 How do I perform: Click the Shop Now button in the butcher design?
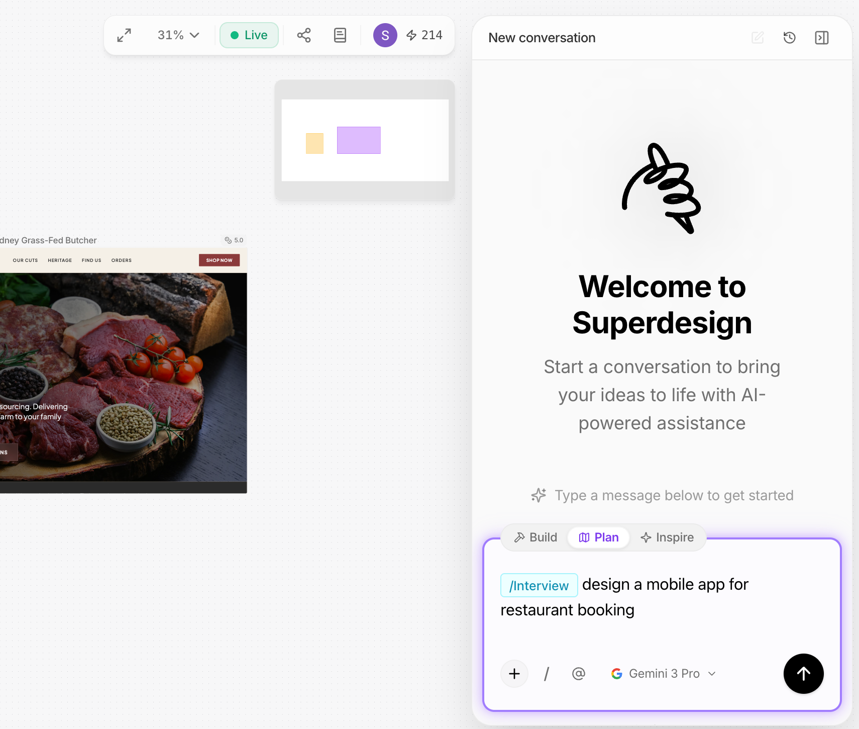coord(219,260)
